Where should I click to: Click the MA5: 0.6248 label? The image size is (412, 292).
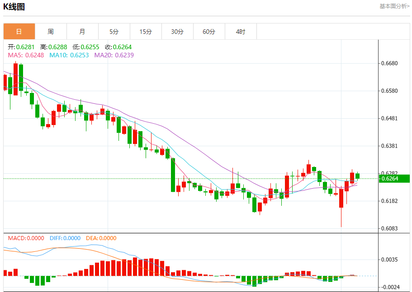(26, 55)
